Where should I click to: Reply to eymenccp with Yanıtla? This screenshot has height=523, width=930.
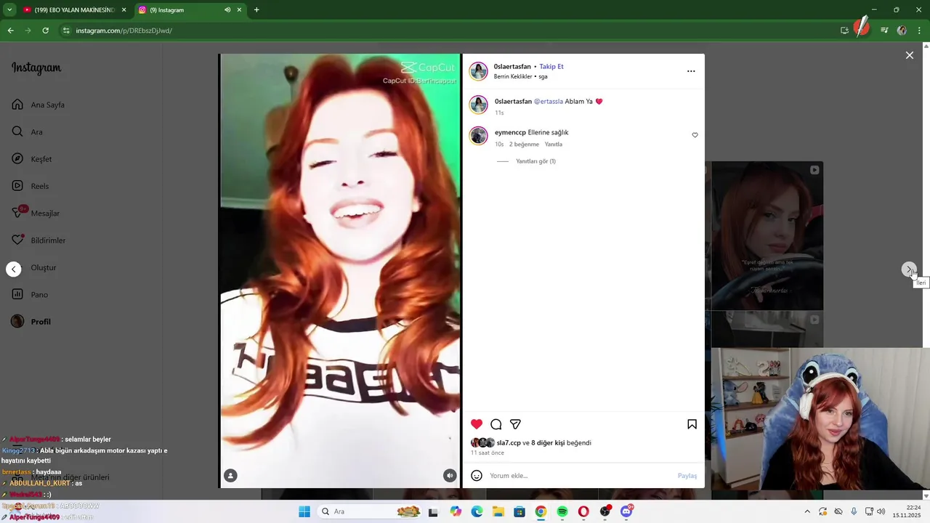click(x=554, y=145)
